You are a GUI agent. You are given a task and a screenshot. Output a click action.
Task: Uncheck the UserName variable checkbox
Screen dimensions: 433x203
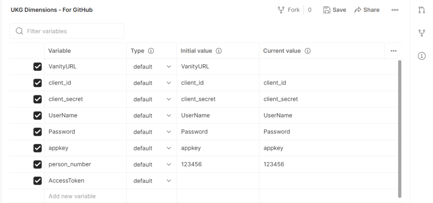click(x=38, y=116)
